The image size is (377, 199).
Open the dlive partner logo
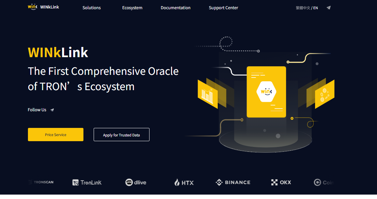point(136,182)
